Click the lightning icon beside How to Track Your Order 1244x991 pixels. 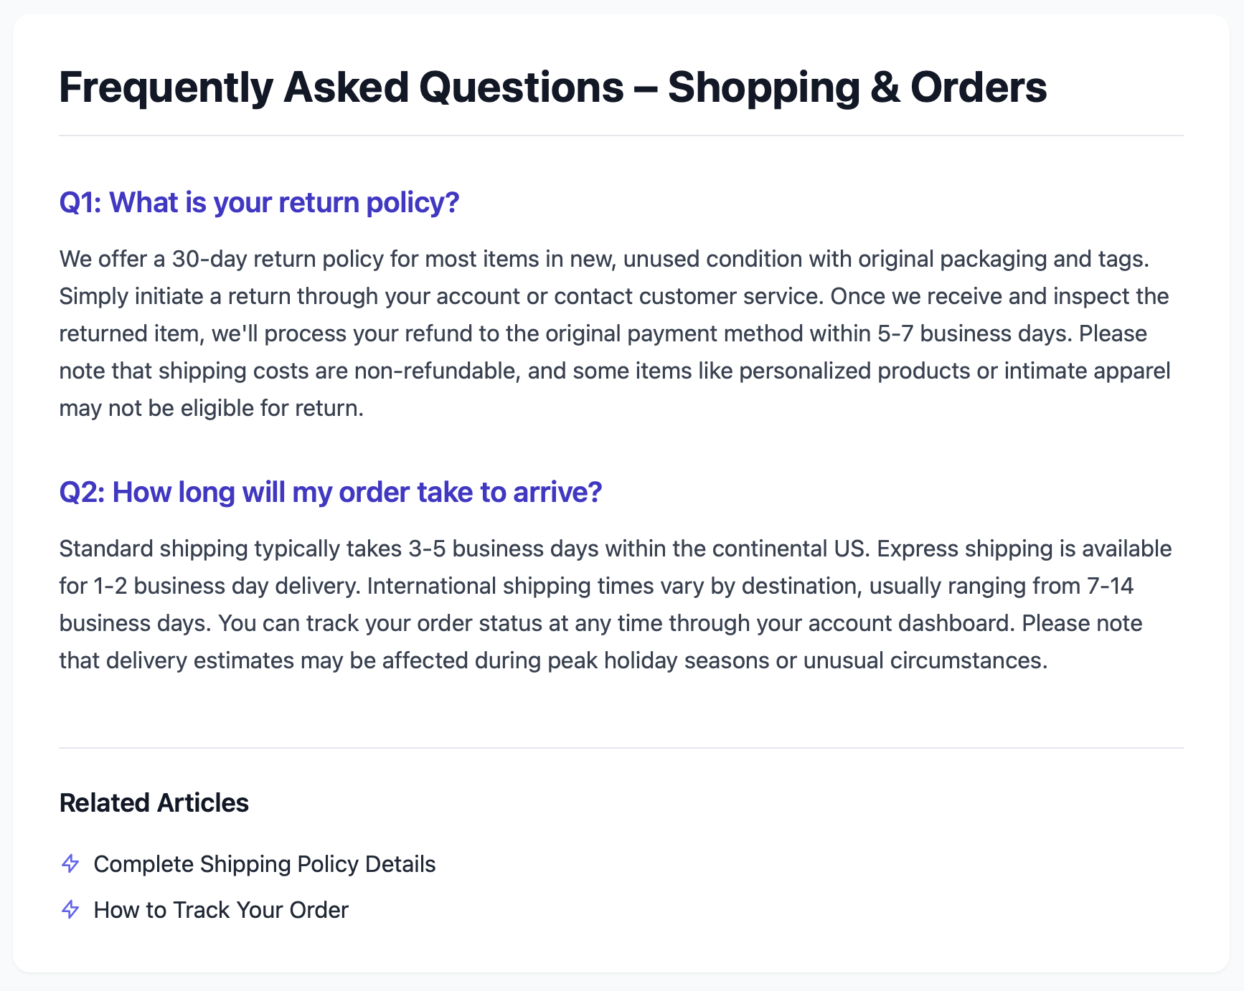pos(70,909)
